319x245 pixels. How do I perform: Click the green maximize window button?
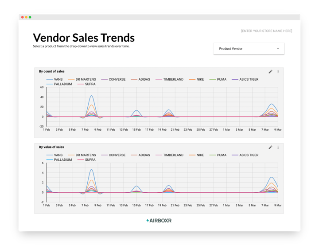tap(30, 17)
